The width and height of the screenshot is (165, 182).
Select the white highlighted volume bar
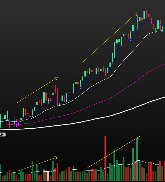click(x=48, y=176)
